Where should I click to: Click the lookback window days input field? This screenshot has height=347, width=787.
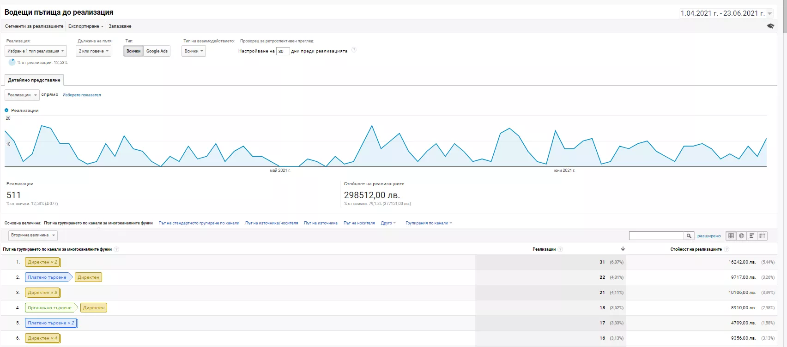click(x=283, y=51)
